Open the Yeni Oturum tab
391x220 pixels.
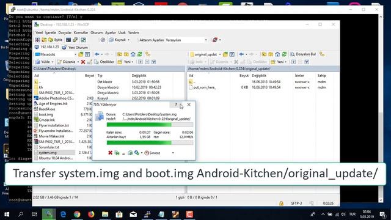[x=75, y=48]
